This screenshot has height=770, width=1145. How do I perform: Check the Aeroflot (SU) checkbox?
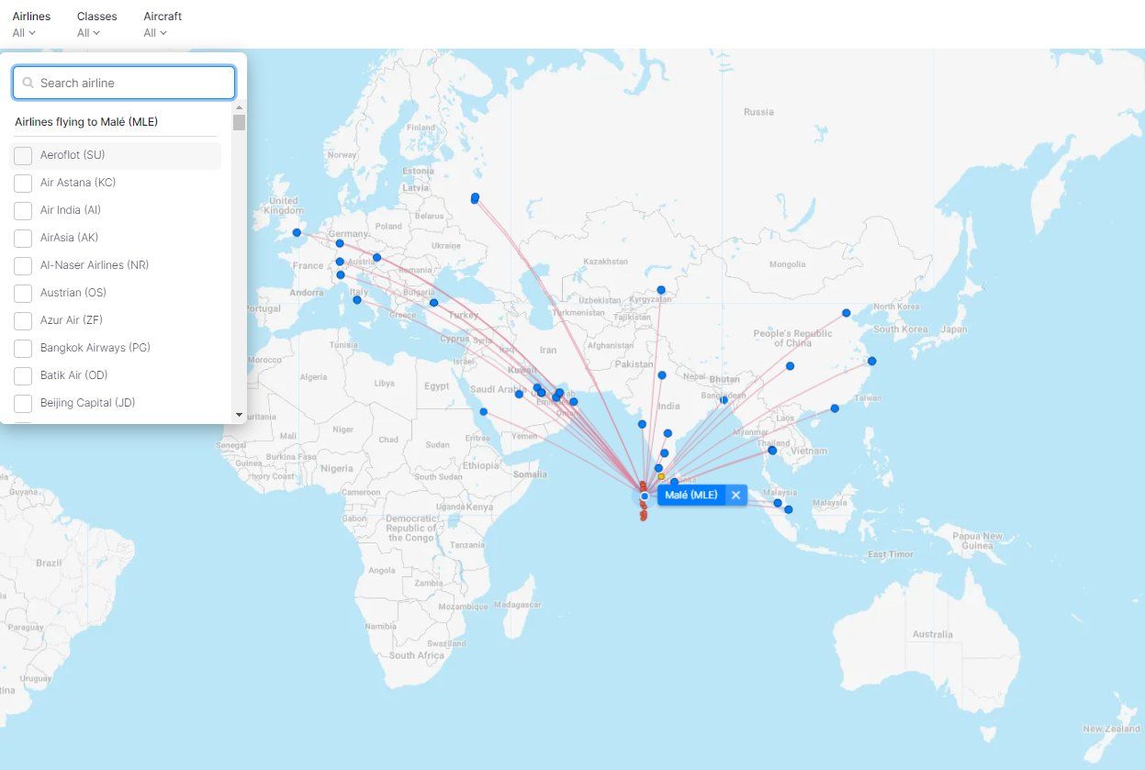tap(23, 155)
